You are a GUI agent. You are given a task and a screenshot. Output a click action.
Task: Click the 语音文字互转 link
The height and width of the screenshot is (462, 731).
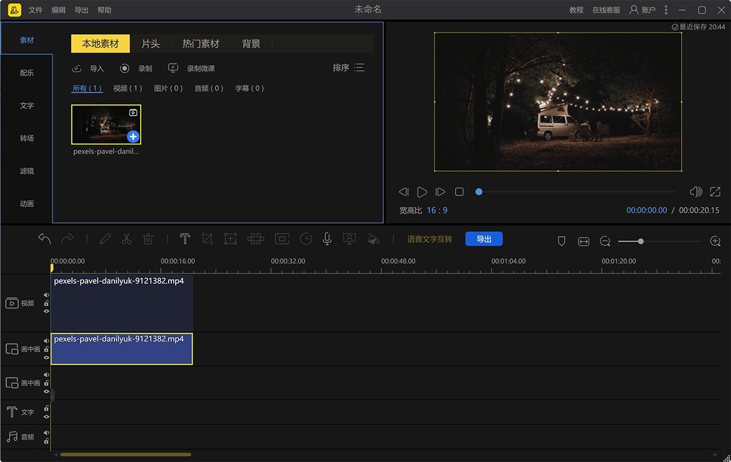pyautogui.click(x=429, y=239)
